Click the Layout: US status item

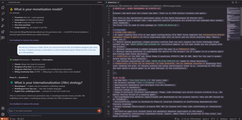(233, 119)
